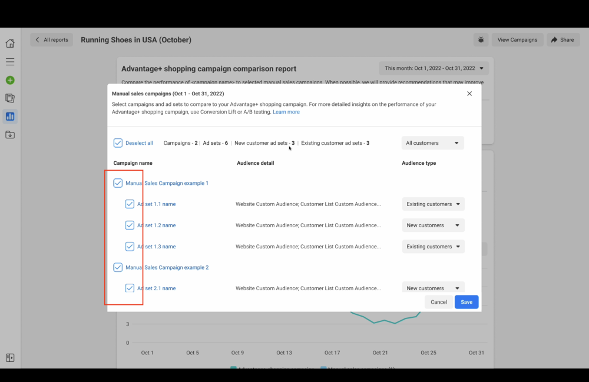Click the Ad sets - 6 count text
The image size is (589, 382).
pyautogui.click(x=215, y=143)
